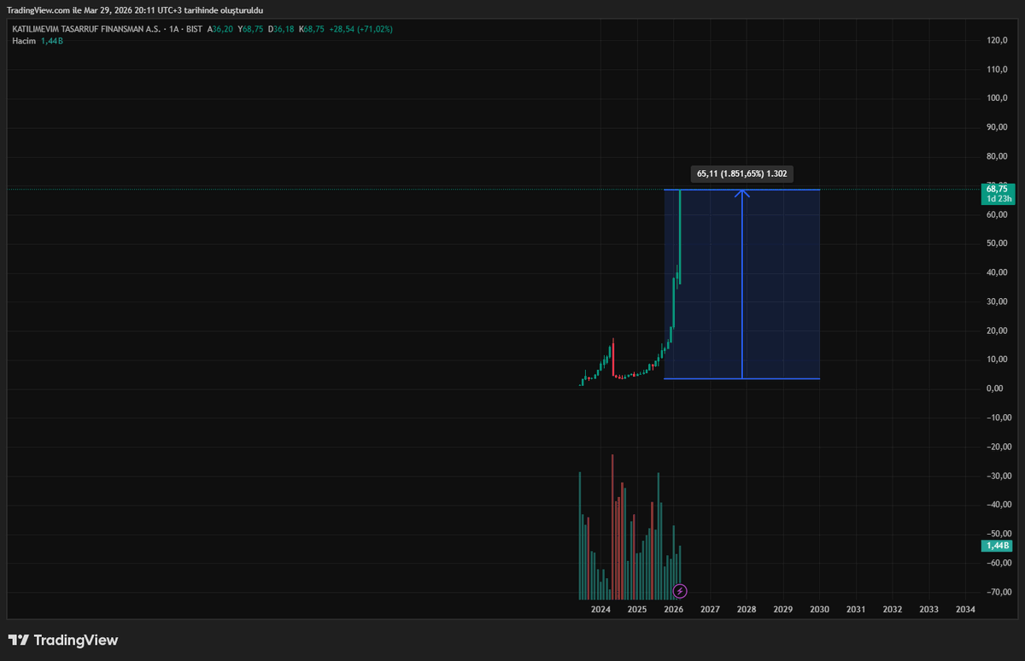Click the purple lightning bolt icon
The width and height of the screenshot is (1025, 661).
680,591
